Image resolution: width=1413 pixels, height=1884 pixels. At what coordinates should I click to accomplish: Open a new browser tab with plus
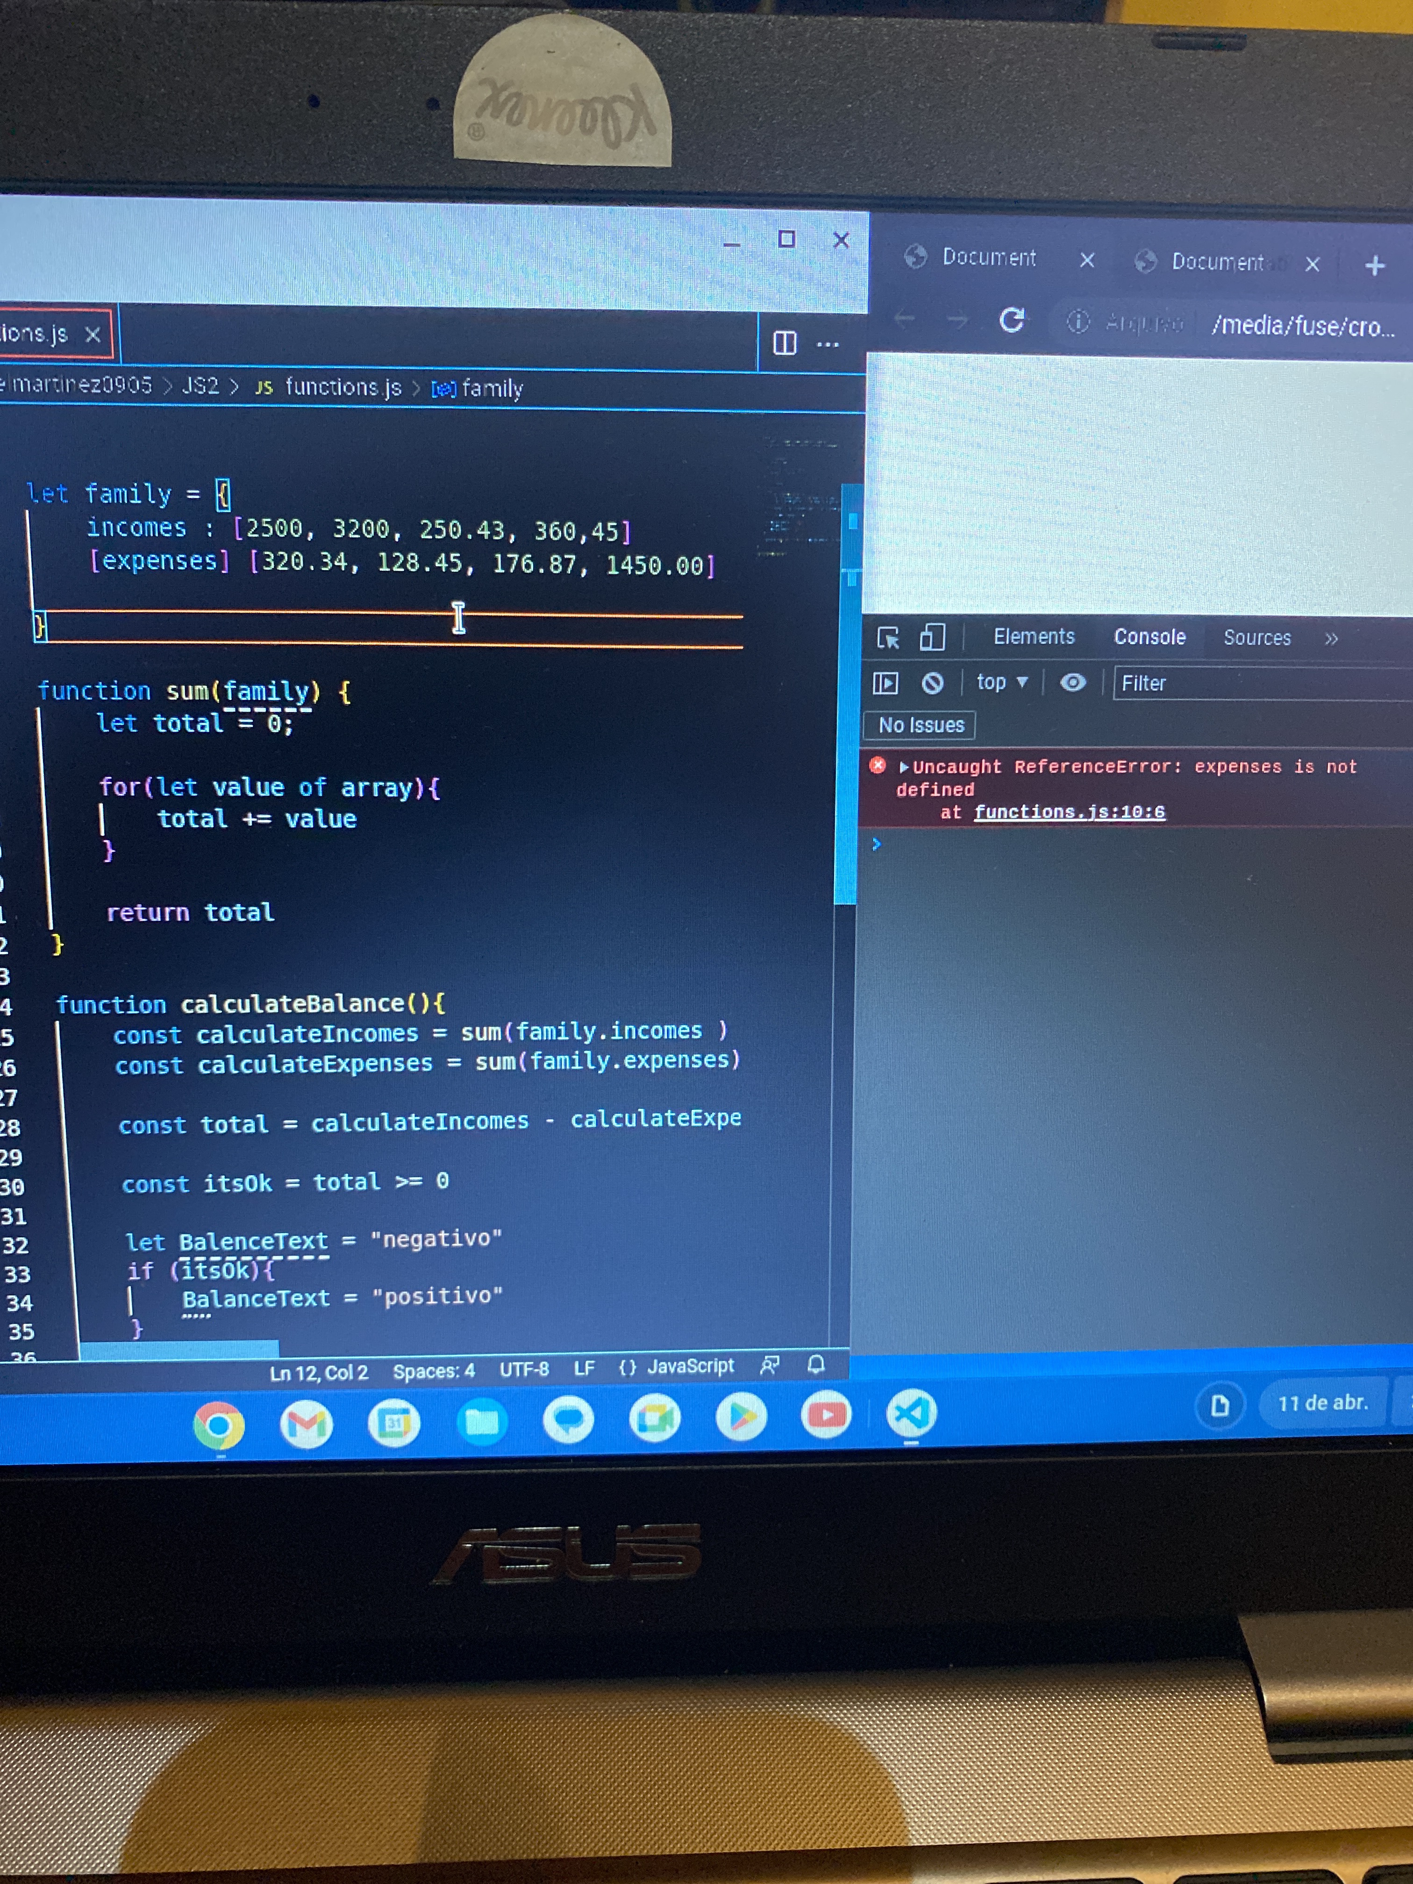click(x=1375, y=266)
